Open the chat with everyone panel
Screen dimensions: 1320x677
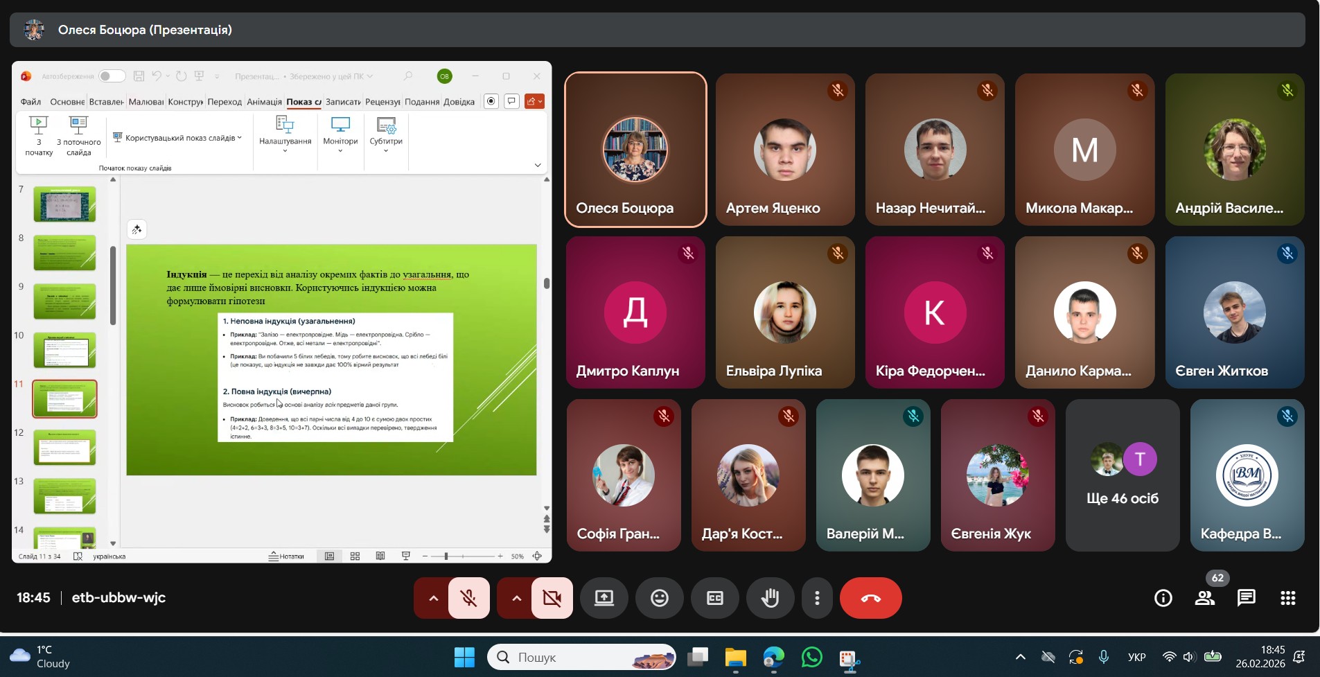click(1246, 598)
